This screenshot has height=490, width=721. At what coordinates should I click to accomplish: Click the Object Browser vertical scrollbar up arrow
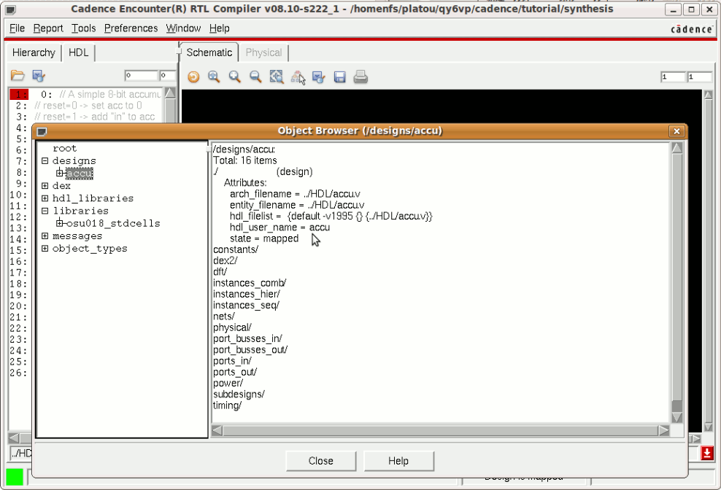coord(677,147)
